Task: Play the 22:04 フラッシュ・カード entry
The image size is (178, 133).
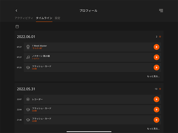Action: tap(156, 110)
